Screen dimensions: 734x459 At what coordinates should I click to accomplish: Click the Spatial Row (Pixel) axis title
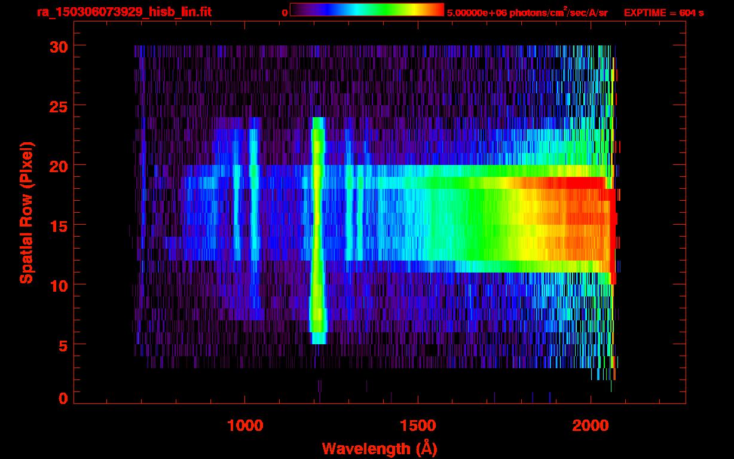pos(26,212)
